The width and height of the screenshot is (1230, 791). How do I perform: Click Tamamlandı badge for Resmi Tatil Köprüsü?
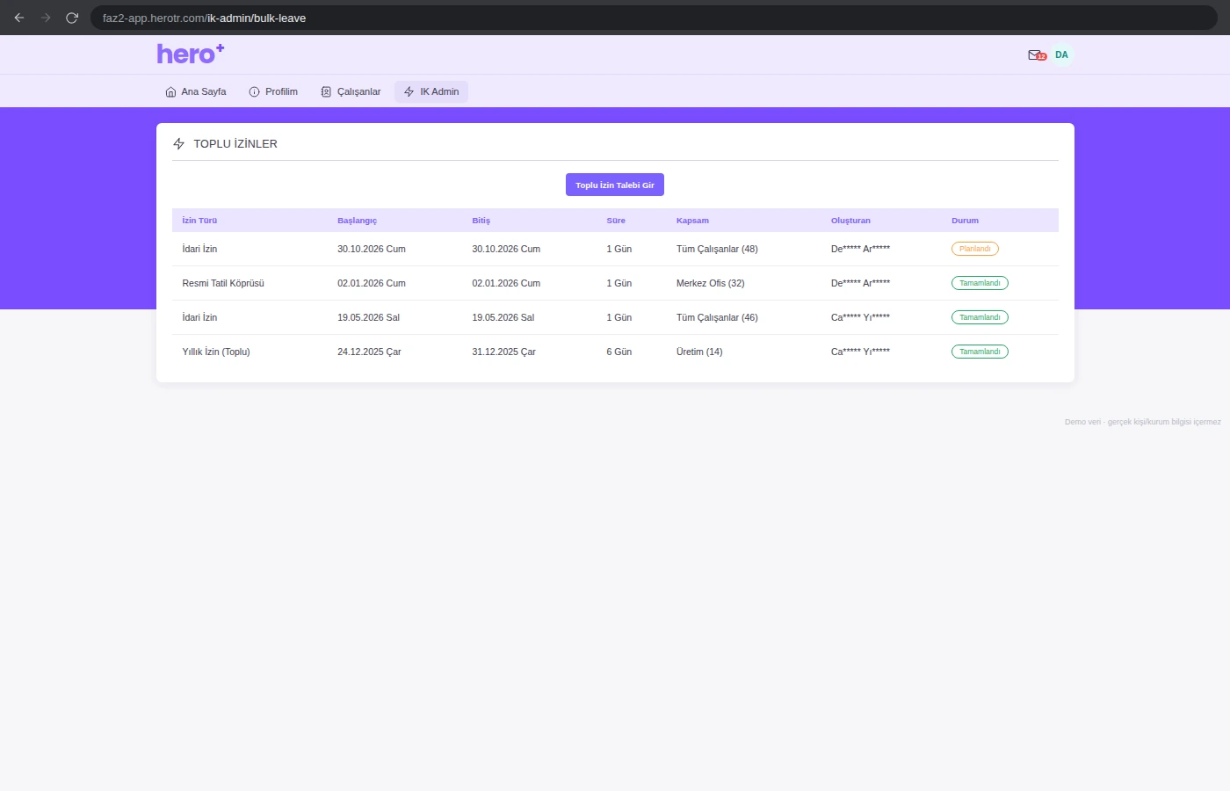point(980,283)
